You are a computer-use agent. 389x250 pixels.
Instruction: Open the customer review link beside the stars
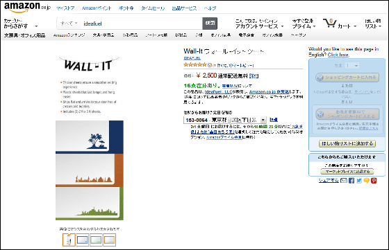click(233, 65)
